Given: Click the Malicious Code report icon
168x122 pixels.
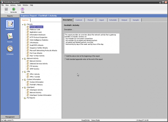Looking at the screenshot, I should tap(28, 29).
